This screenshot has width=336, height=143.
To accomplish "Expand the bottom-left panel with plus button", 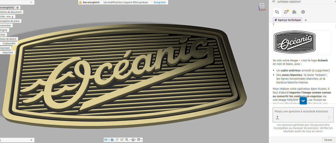I will [31, 140].
